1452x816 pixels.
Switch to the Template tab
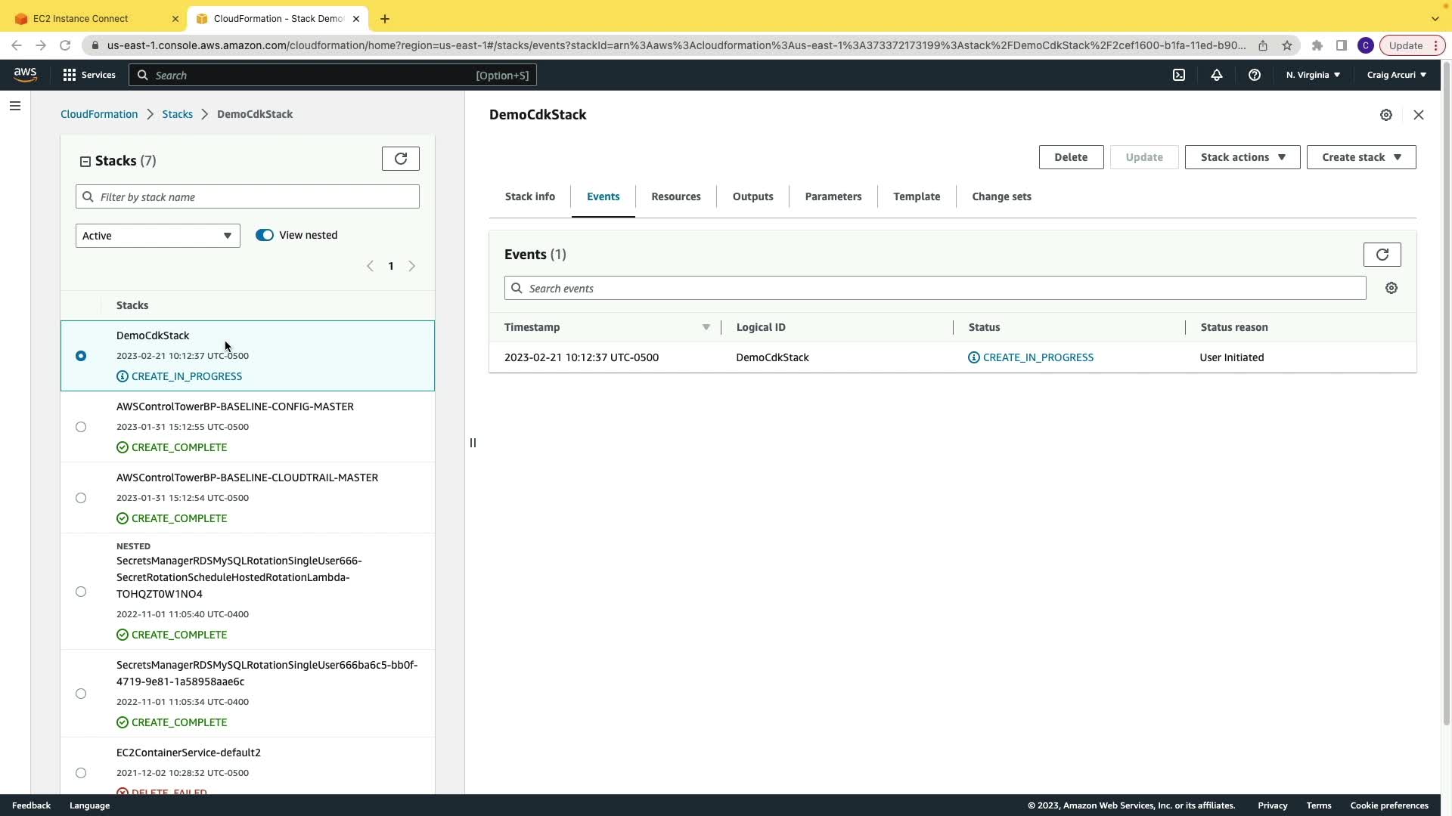[x=917, y=196]
